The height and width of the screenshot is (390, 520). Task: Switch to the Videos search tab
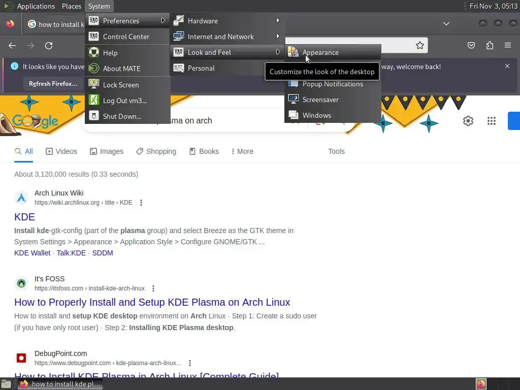pyautogui.click(x=61, y=151)
